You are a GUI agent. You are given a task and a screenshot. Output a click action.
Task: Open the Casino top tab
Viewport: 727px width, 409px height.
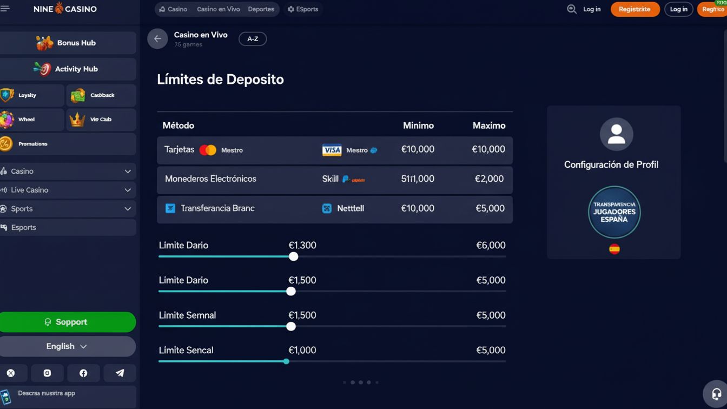pos(173,9)
